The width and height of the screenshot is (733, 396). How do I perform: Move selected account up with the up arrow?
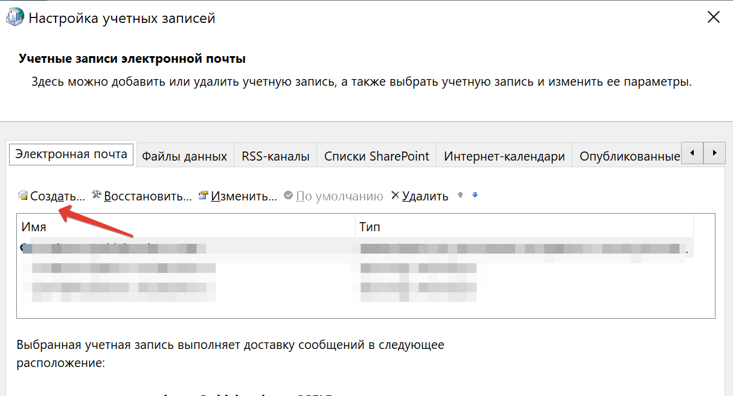point(461,195)
